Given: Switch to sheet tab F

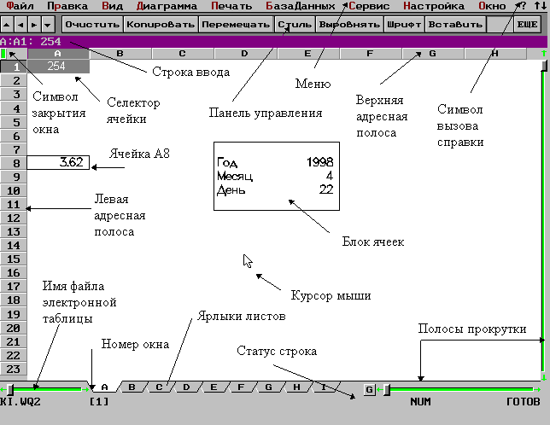Looking at the screenshot, I should [x=241, y=387].
